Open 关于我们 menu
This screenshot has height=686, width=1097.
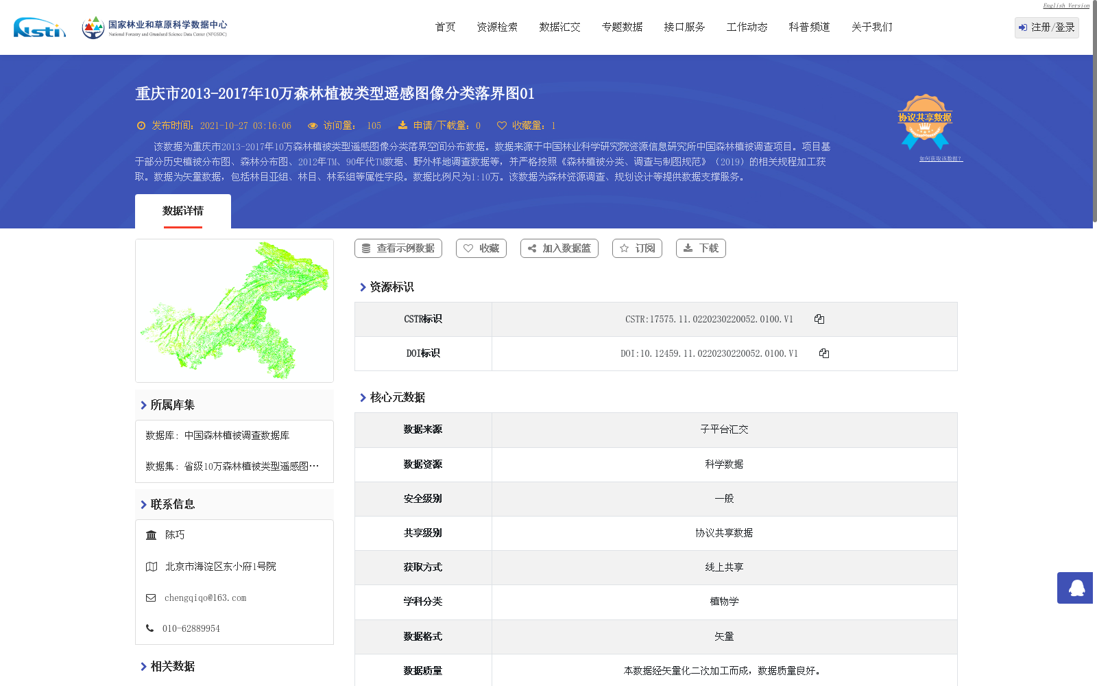(x=871, y=27)
